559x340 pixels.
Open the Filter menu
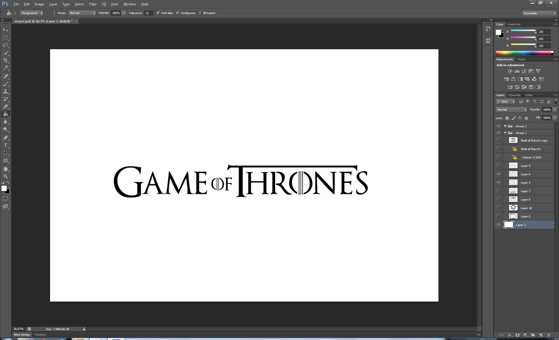(x=93, y=4)
